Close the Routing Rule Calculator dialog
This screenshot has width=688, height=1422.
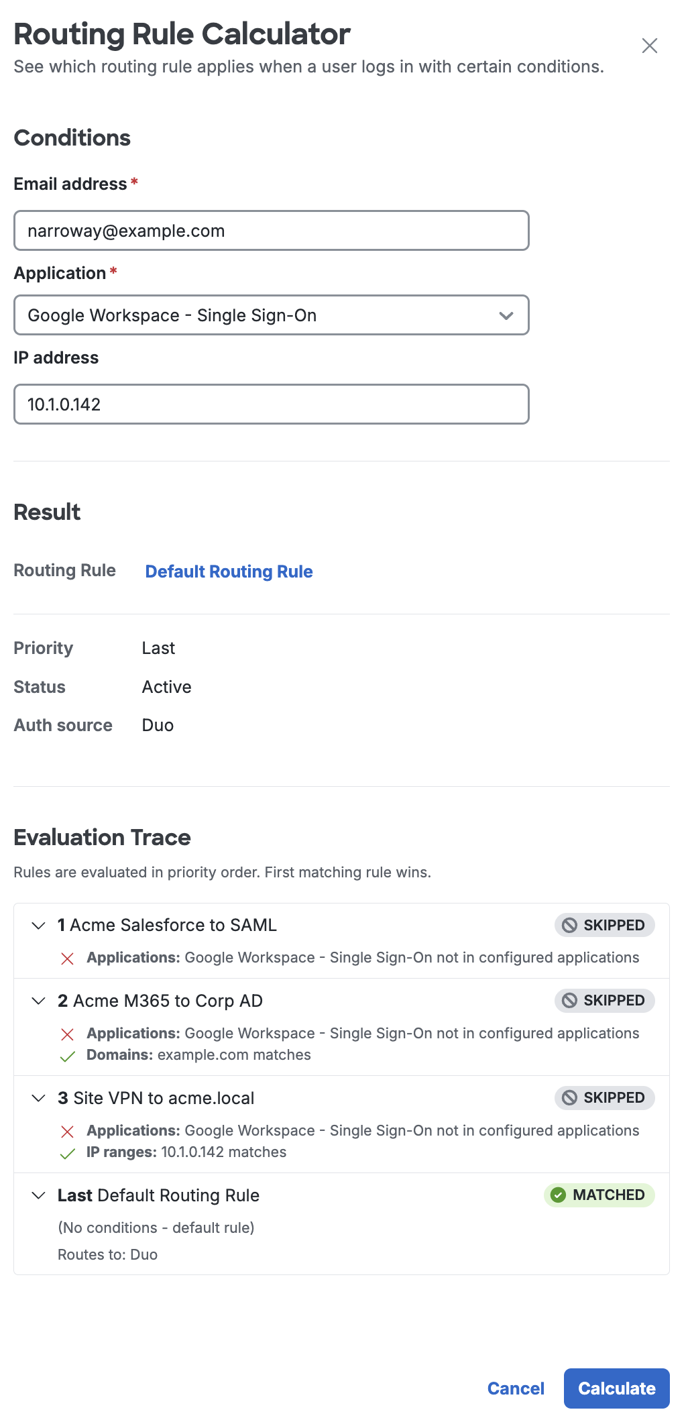[649, 46]
